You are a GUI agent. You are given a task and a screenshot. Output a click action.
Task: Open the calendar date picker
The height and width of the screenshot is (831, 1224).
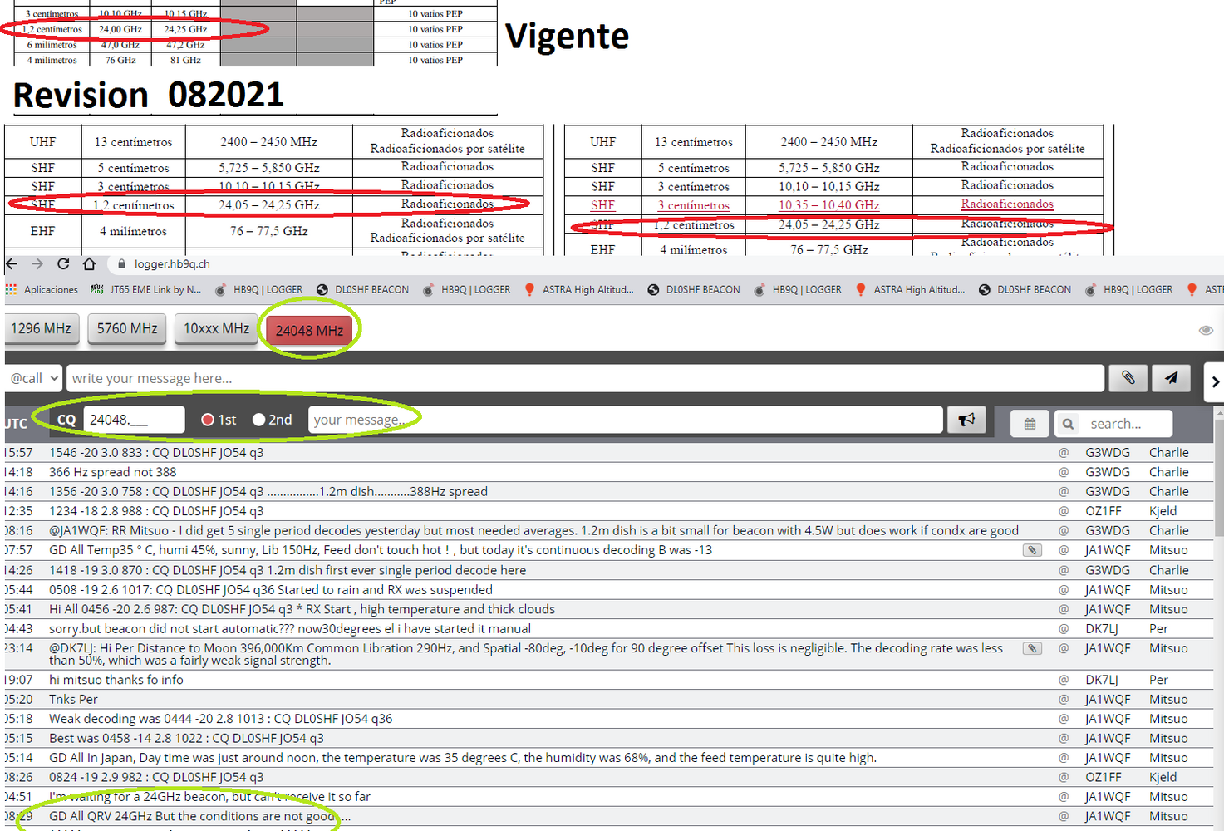point(1030,424)
